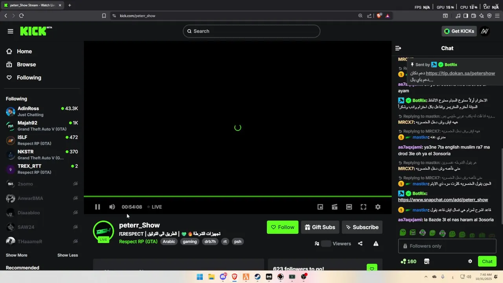Enter fullscreen video mode
The image size is (503, 283).
point(363,207)
